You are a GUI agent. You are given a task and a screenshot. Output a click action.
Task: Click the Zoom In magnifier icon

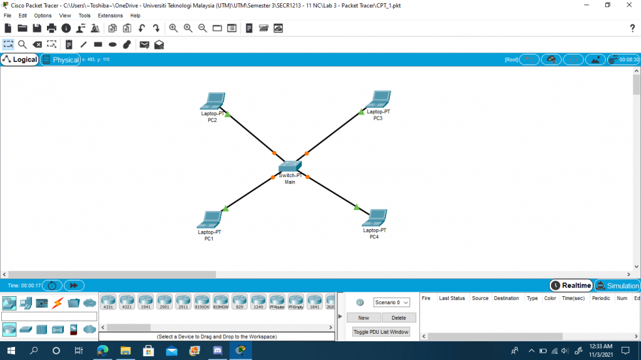tap(173, 28)
